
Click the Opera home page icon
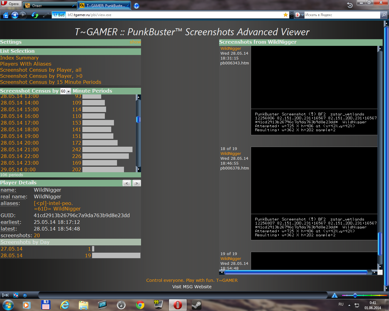(x=5, y=15)
